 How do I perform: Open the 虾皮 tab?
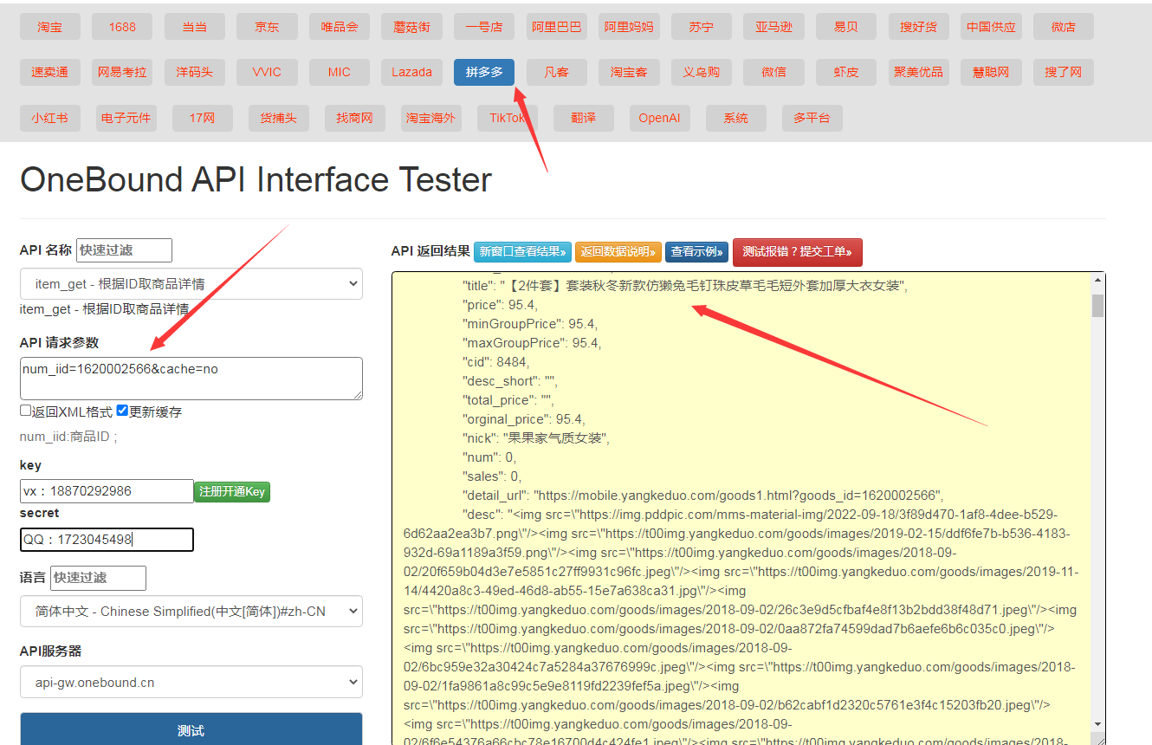(845, 72)
